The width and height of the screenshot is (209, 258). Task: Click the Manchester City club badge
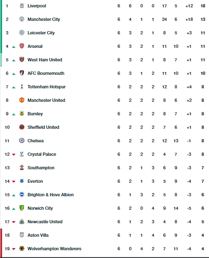click(22, 19)
